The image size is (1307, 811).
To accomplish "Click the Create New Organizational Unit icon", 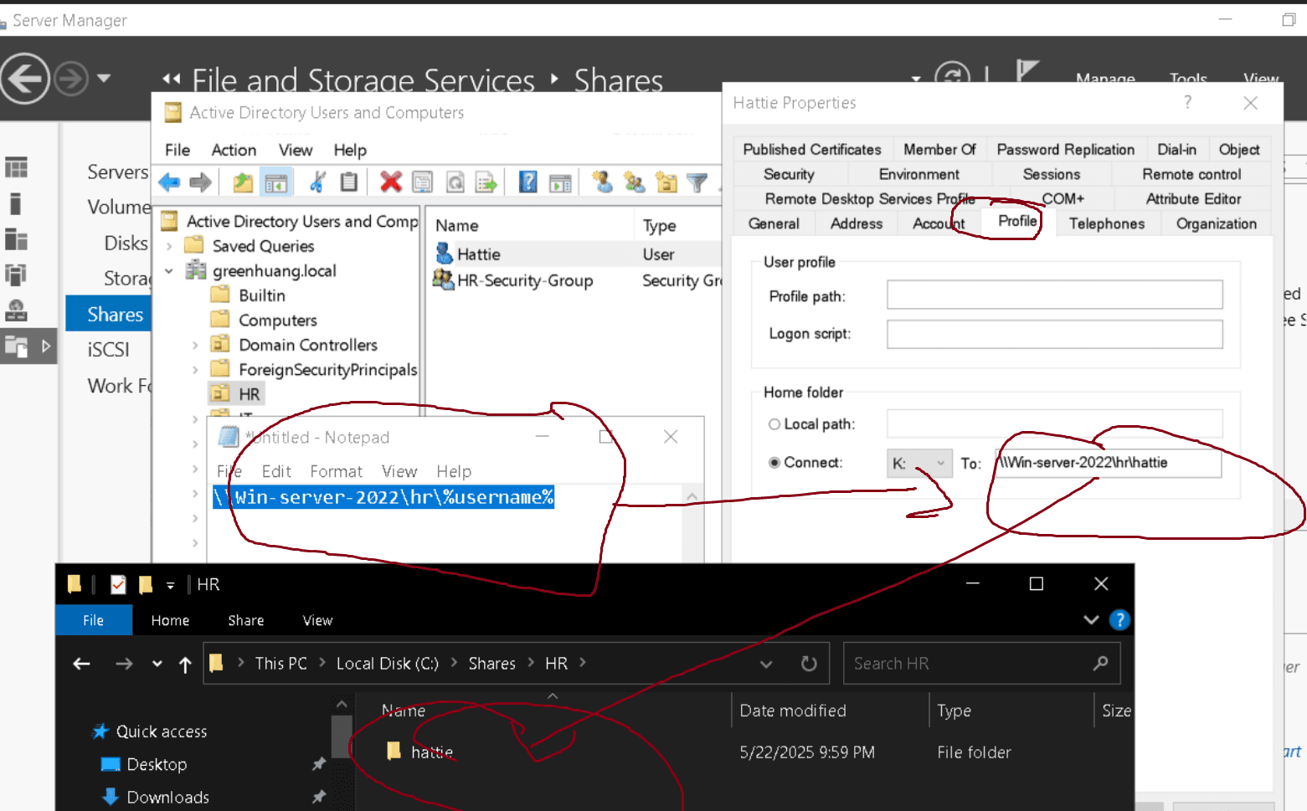I will click(666, 182).
